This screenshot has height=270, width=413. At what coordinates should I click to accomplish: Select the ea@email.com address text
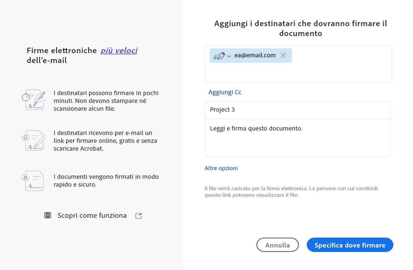255,55
